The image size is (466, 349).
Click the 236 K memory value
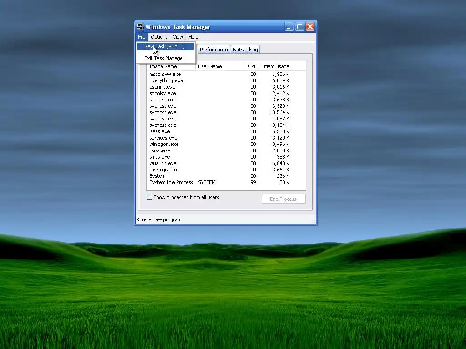pos(283,176)
